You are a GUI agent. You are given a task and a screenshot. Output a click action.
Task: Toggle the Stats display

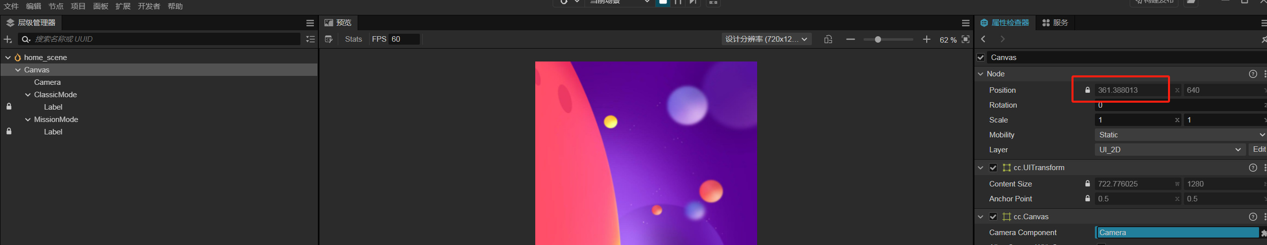353,39
